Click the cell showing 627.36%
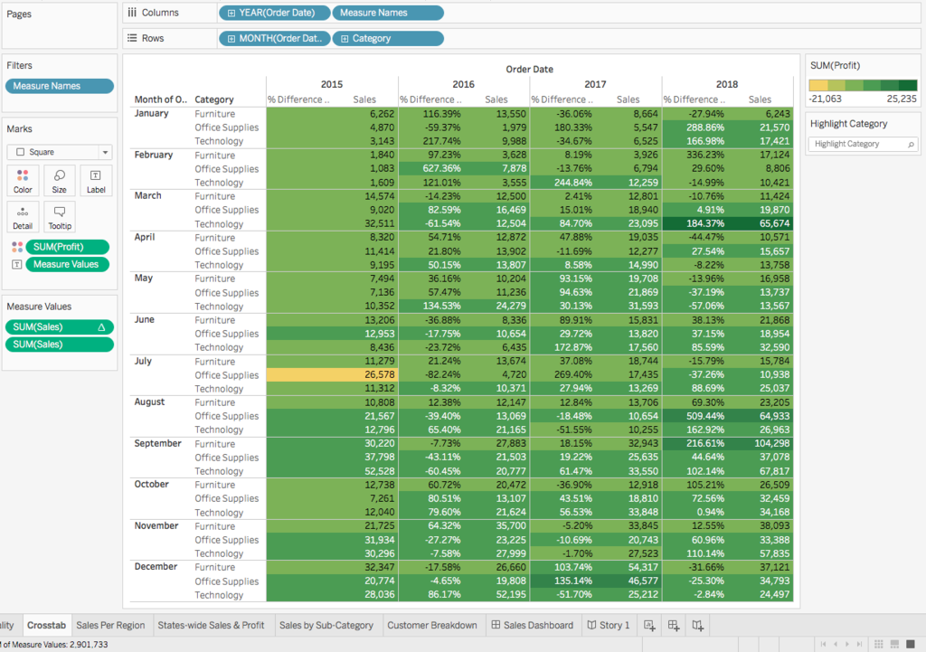The width and height of the screenshot is (926, 652). (x=431, y=168)
